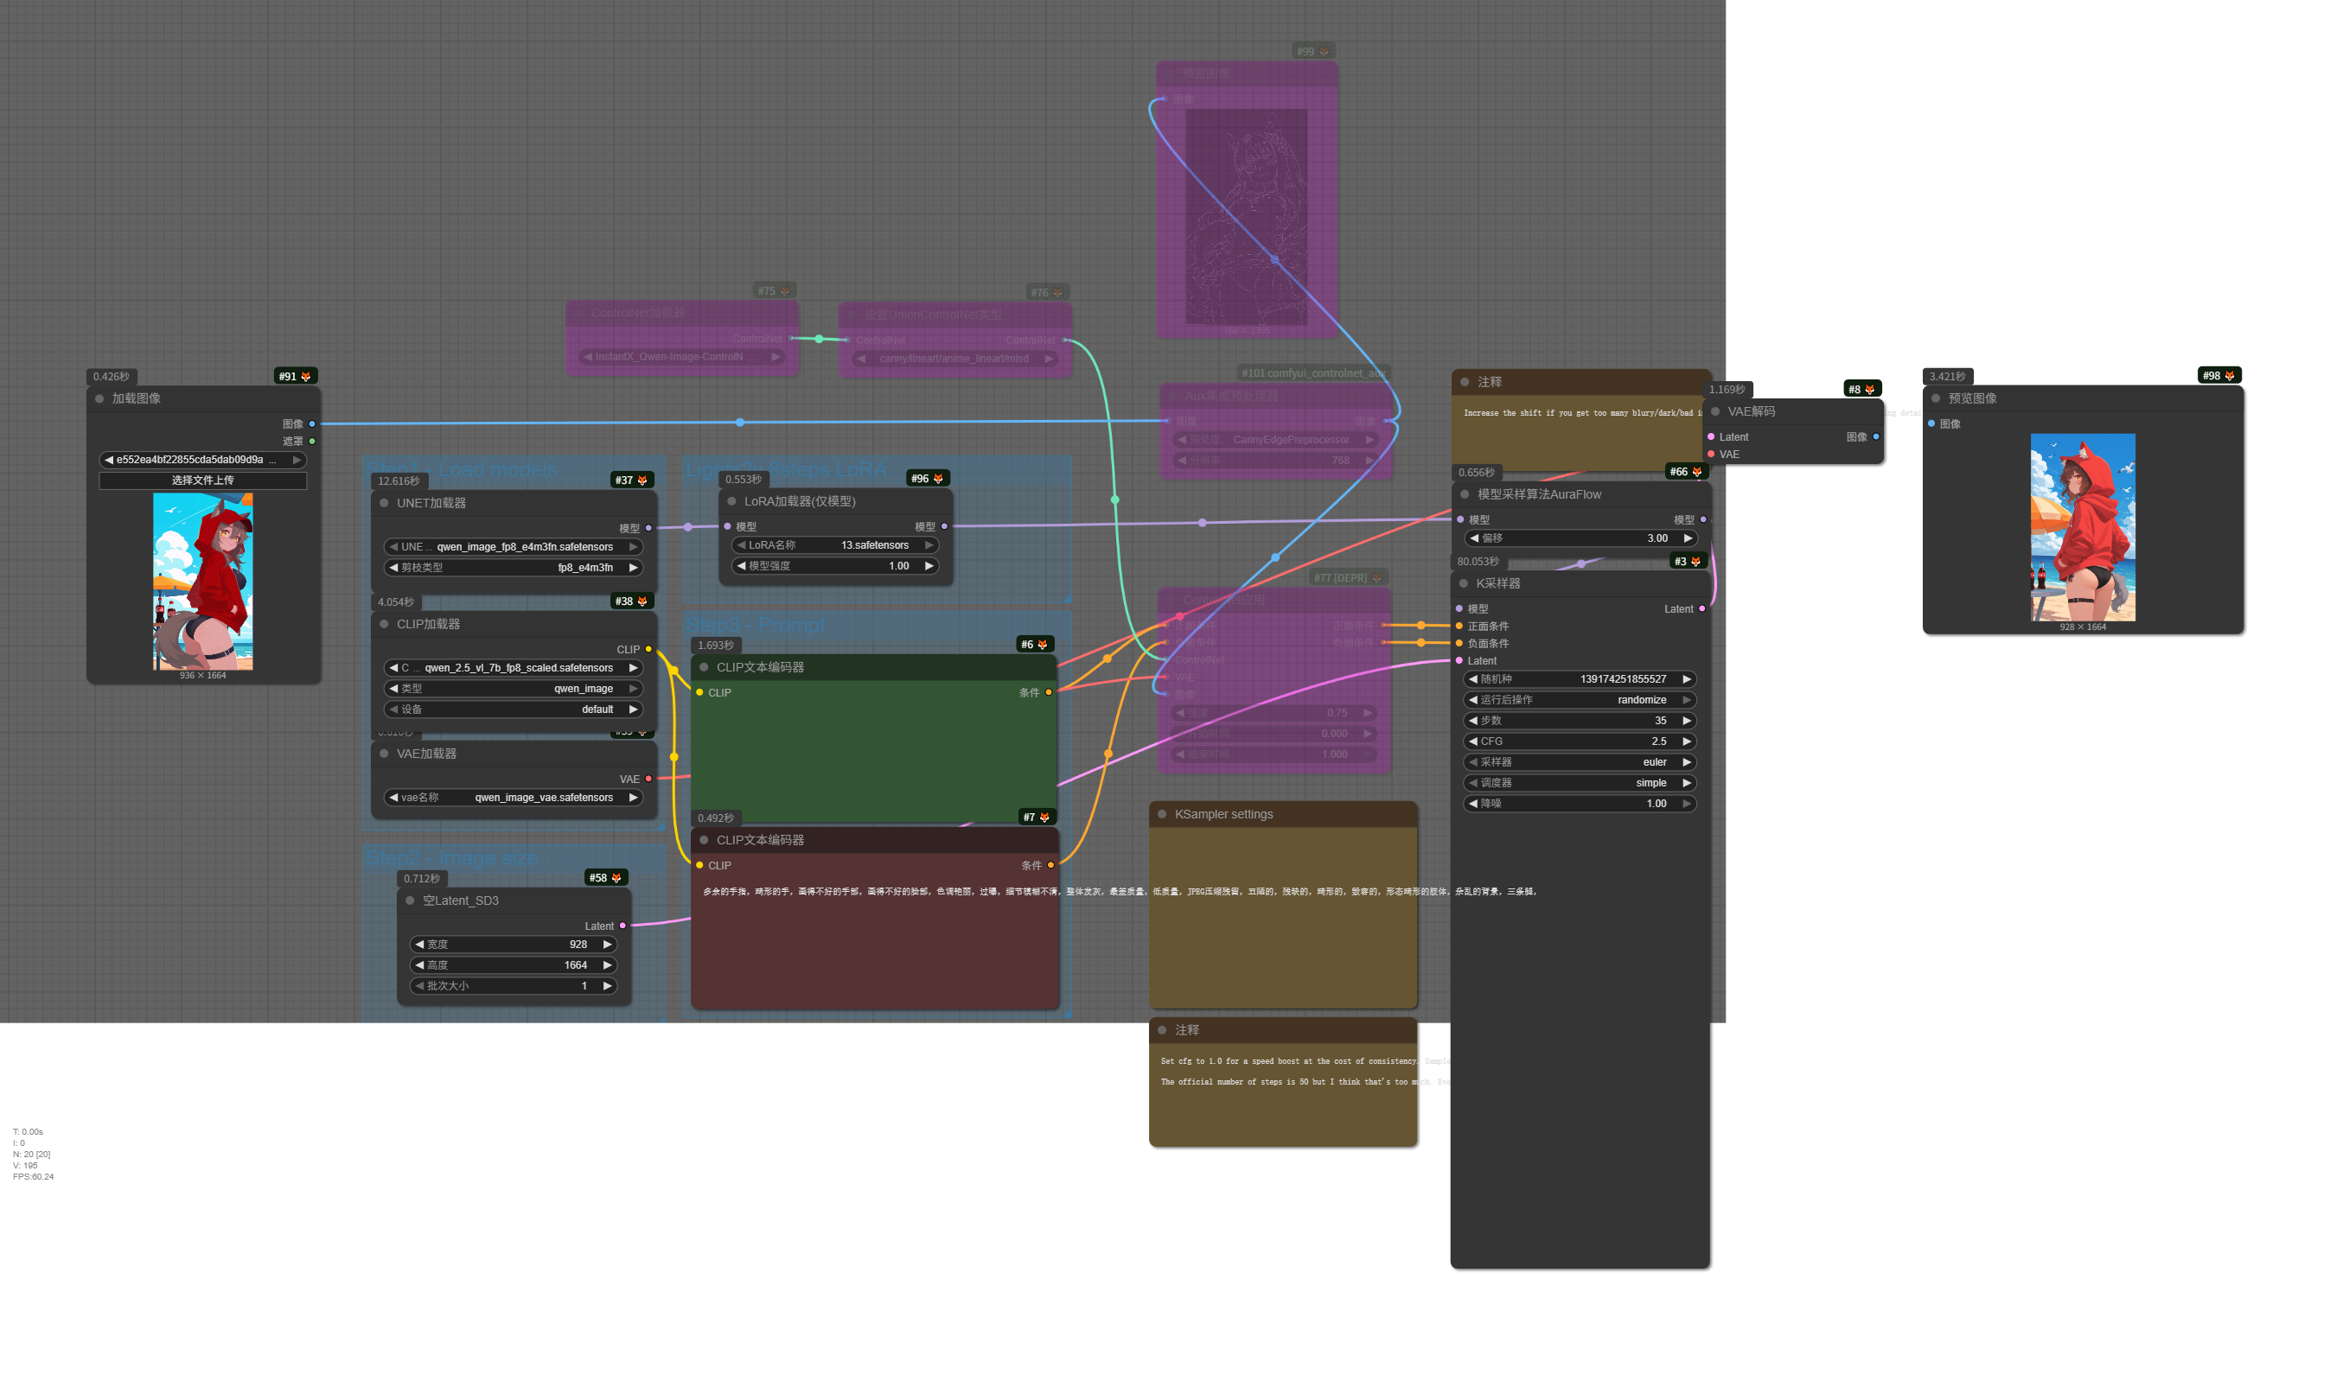The height and width of the screenshot is (1381, 2330).
Task: Open the 调度器 simple selection widget
Action: tap(1579, 783)
